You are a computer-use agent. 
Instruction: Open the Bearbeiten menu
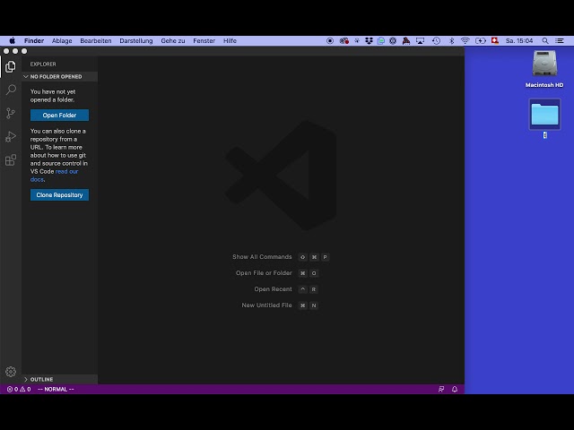click(96, 40)
